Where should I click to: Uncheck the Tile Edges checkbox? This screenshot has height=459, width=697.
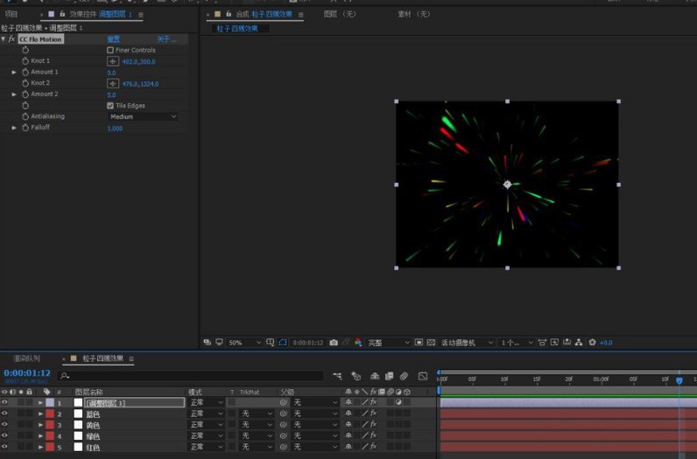[x=110, y=106]
